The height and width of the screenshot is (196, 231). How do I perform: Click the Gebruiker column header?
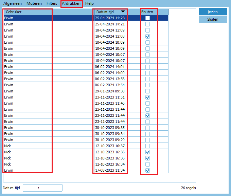pyautogui.click(x=27, y=12)
